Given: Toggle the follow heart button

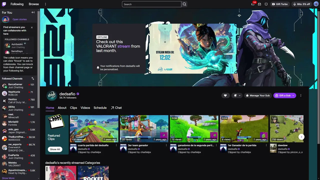Looking at the screenshot, I should pyautogui.click(x=225, y=95).
